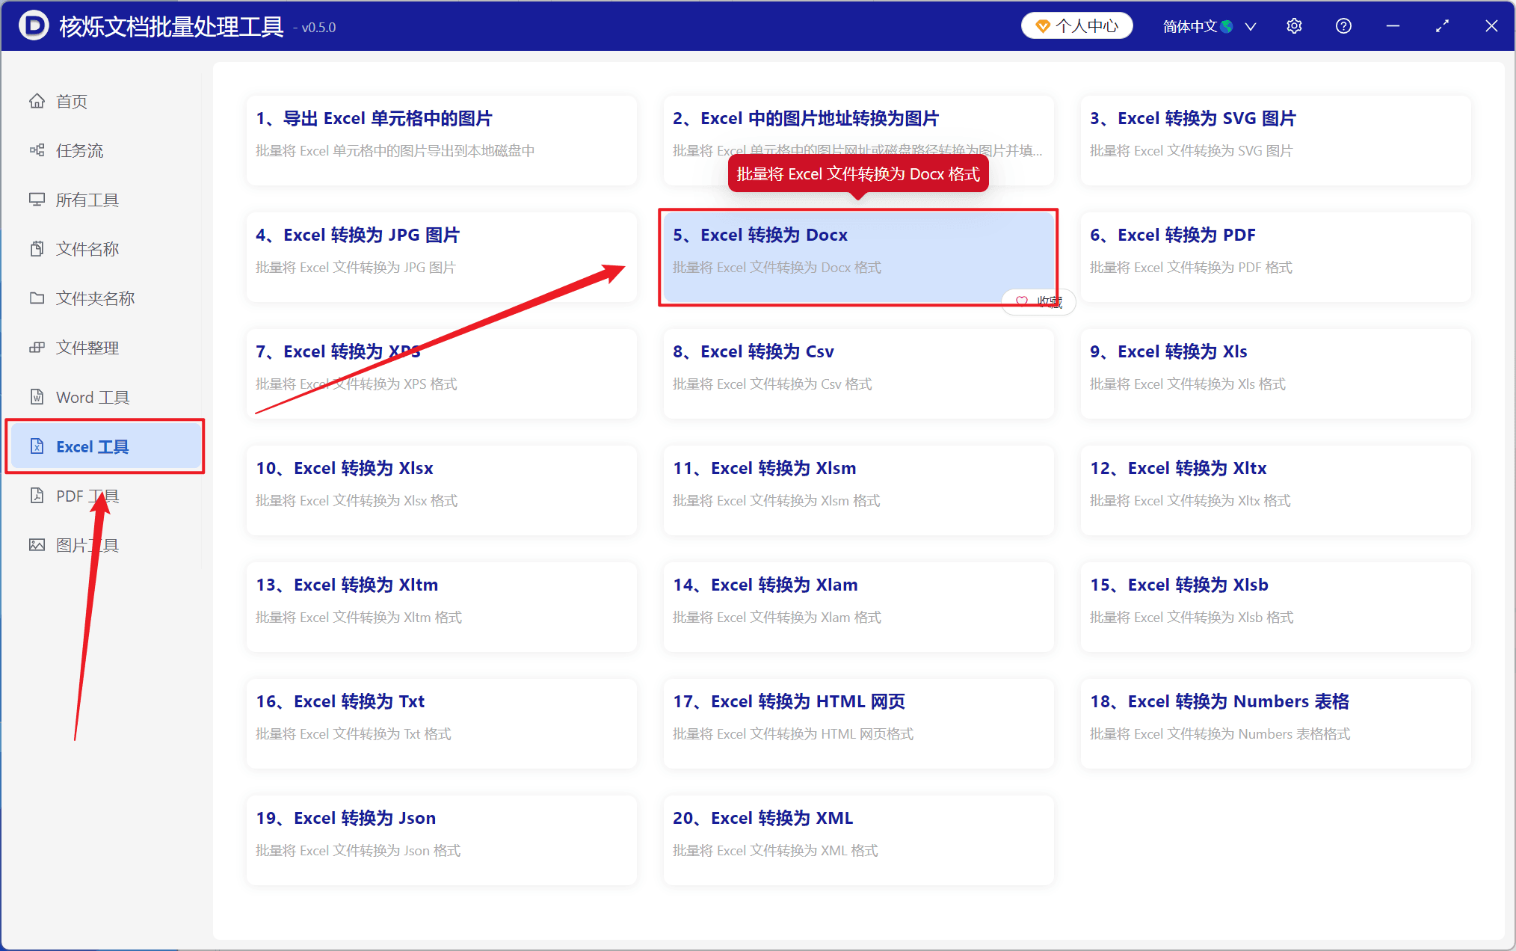This screenshot has width=1516, height=951.
Task: Click the 图片工具 picture icon
Action: point(37,545)
